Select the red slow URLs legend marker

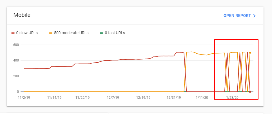pos(13,33)
